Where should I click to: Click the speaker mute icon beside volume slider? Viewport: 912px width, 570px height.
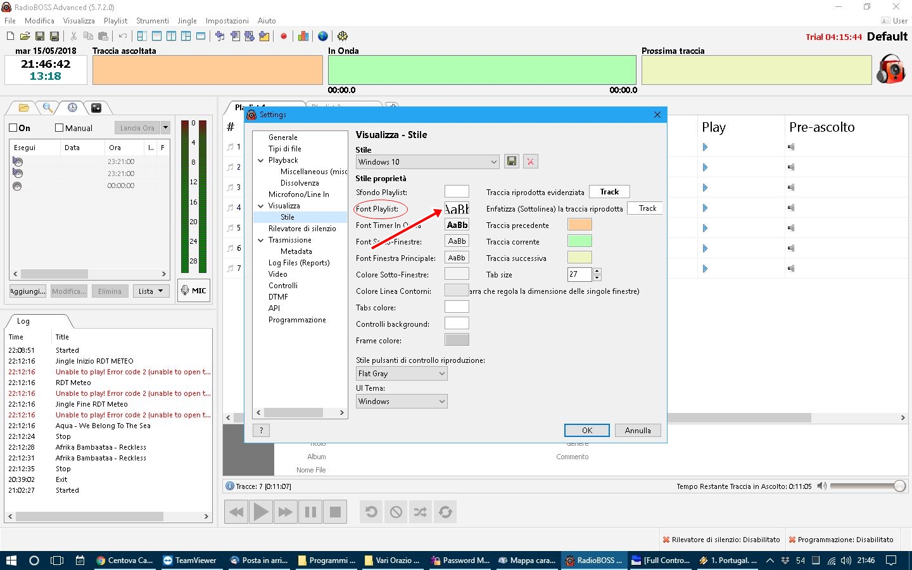tap(821, 486)
